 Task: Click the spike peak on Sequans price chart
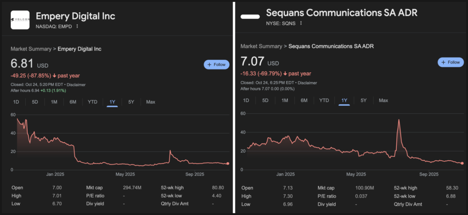[398, 119]
